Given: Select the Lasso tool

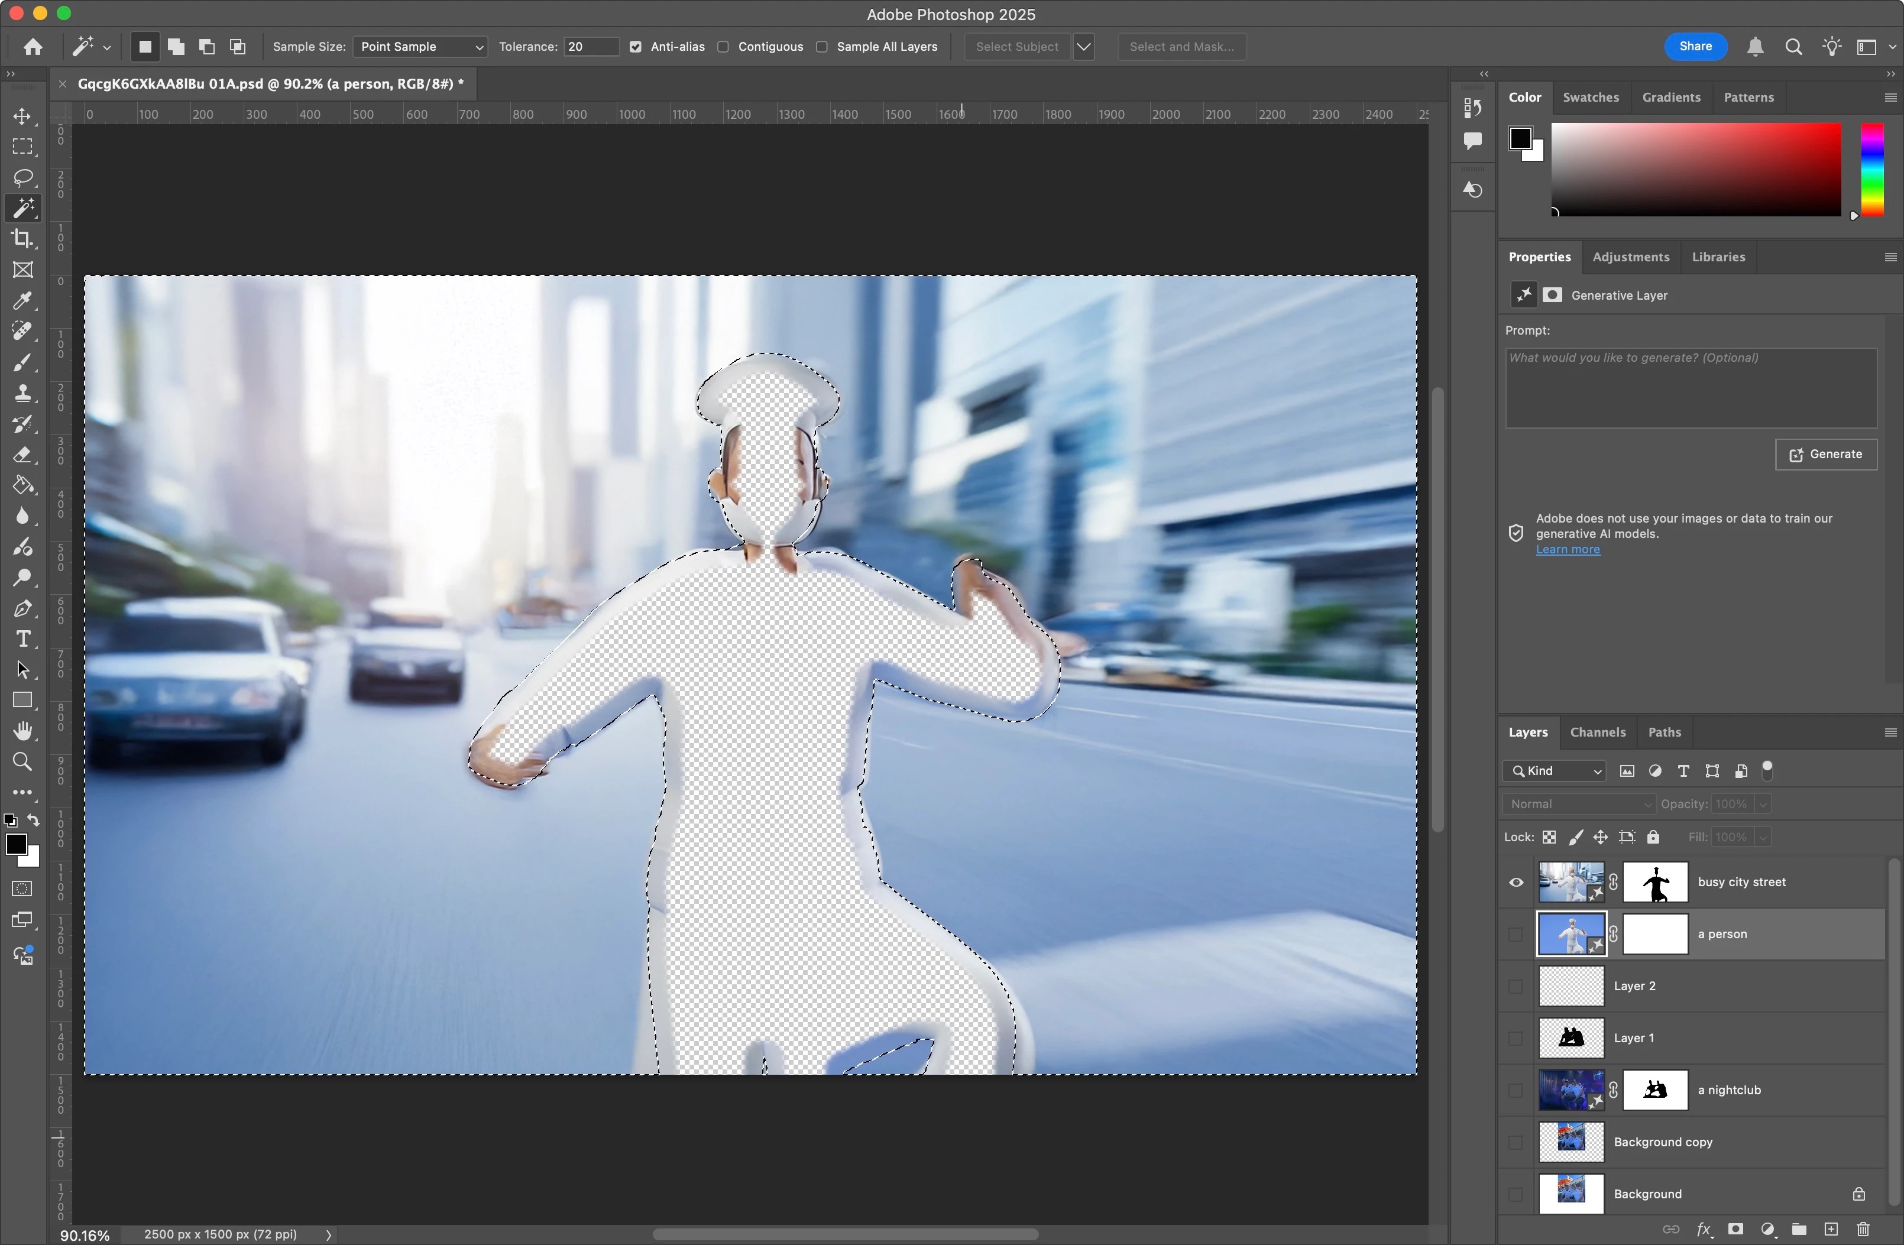Looking at the screenshot, I should point(22,177).
